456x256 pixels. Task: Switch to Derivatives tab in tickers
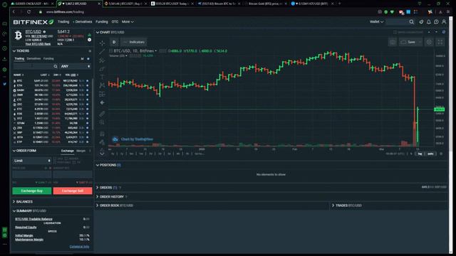click(x=33, y=58)
